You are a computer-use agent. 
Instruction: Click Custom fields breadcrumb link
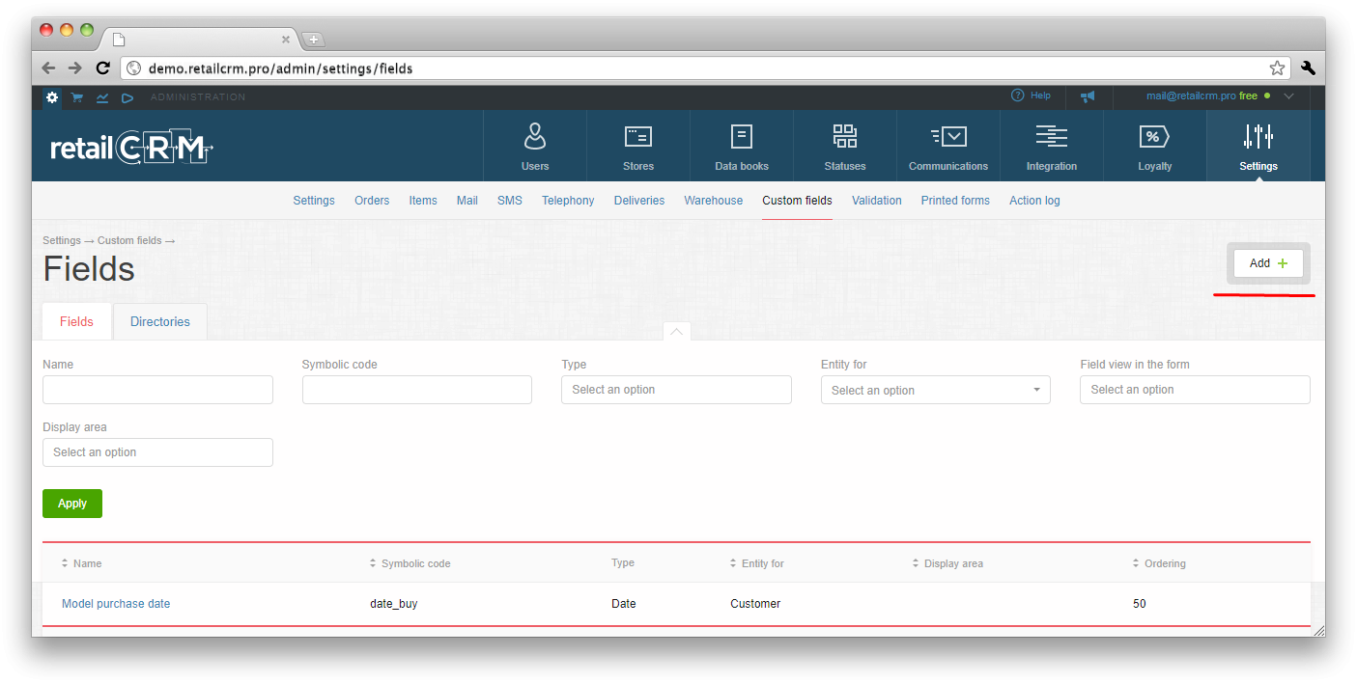pyautogui.click(x=129, y=240)
